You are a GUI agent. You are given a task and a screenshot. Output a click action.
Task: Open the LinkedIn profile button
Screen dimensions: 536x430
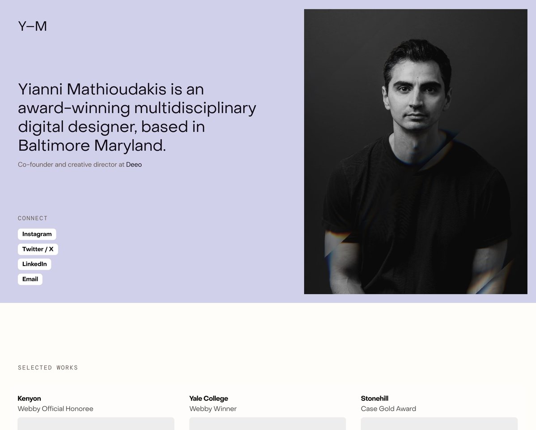tap(34, 264)
